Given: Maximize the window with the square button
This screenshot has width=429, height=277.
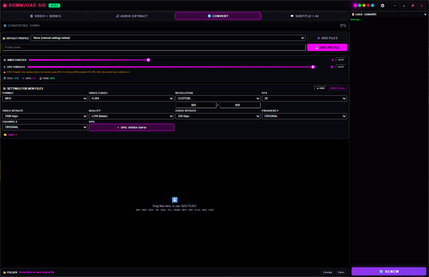Looking at the screenshot, I should [x=404, y=6].
